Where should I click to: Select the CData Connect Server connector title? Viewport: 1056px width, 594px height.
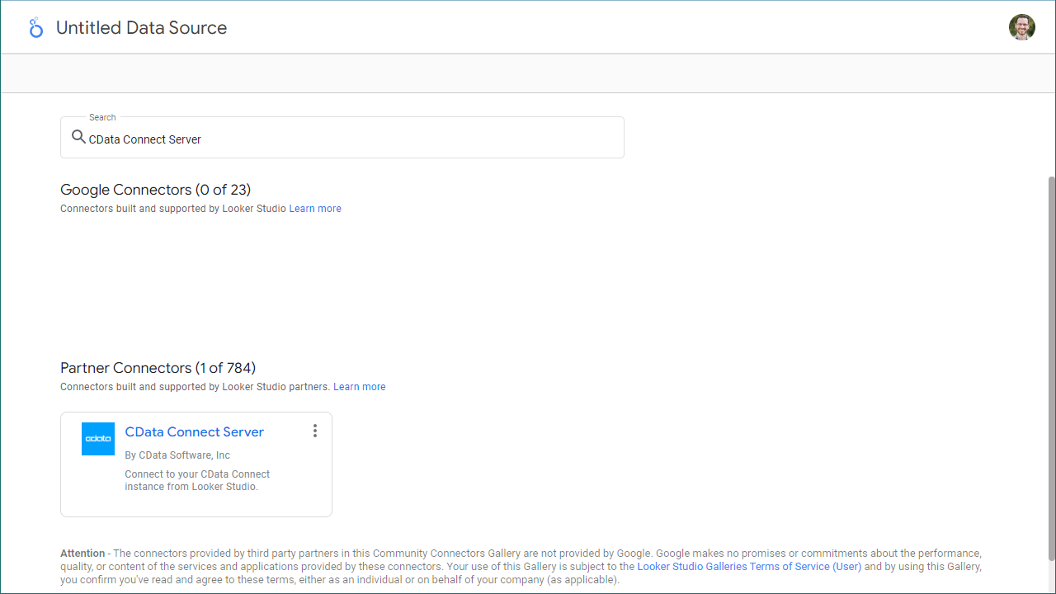(194, 431)
